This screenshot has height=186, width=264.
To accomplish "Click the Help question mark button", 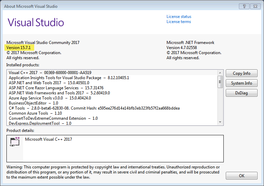I will (244, 6).
